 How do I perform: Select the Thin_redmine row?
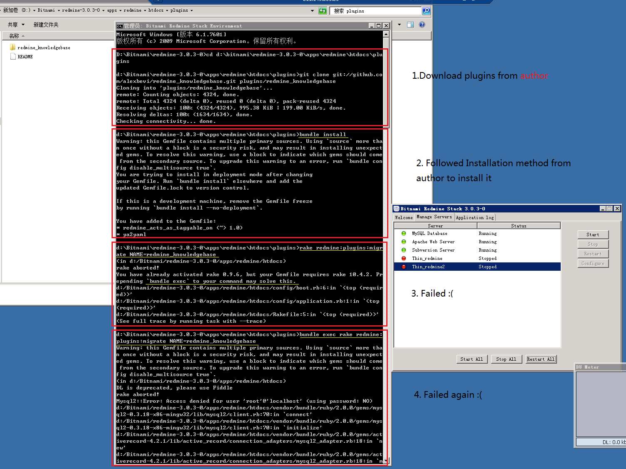click(x=477, y=259)
